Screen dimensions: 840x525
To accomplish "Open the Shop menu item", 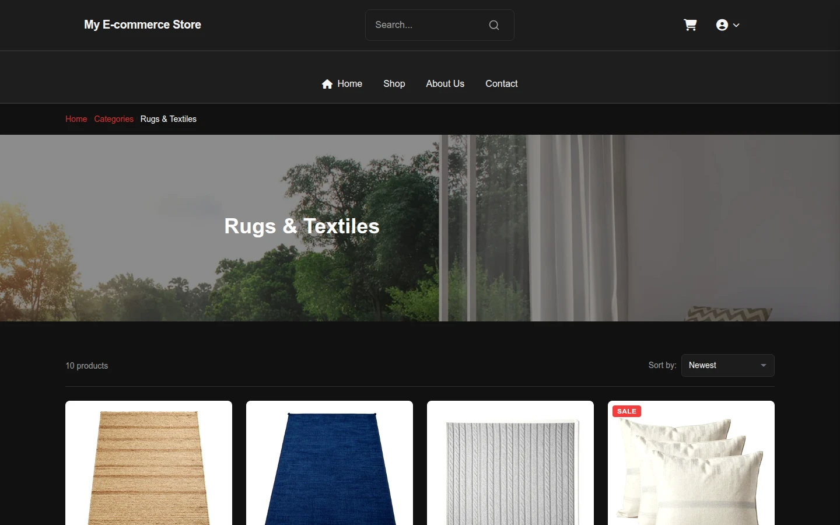I will tap(394, 83).
